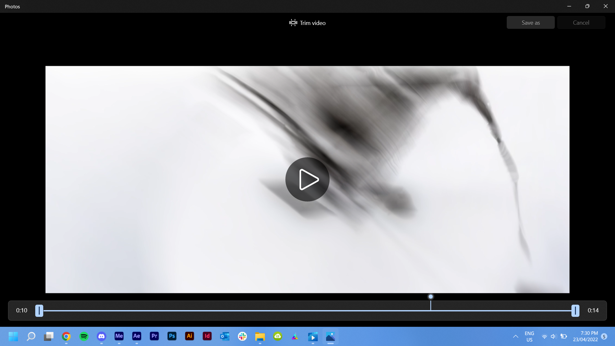Open Outlook from the taskbar
This screenshot has height=346, width=615.
[x=225, y=336]
